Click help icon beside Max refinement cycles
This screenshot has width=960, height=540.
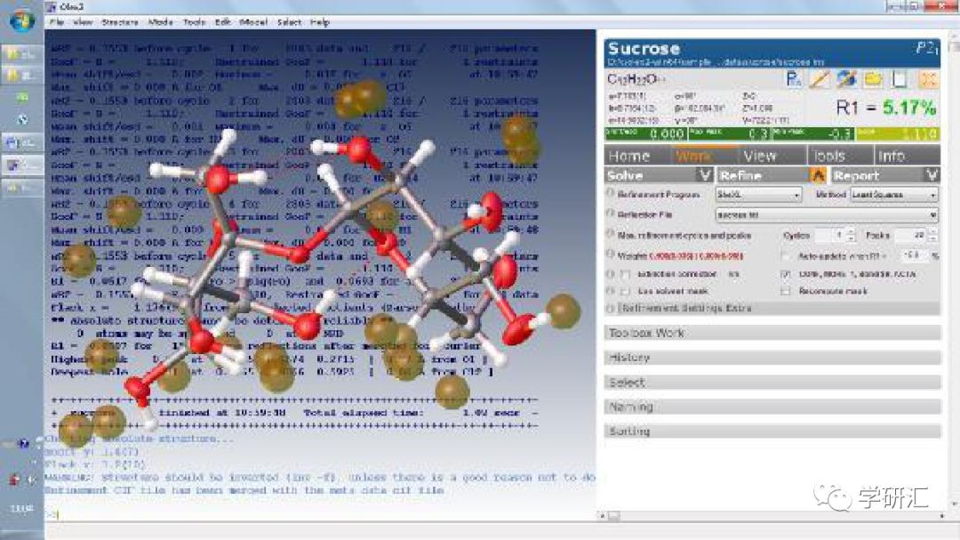click(611, 234)
